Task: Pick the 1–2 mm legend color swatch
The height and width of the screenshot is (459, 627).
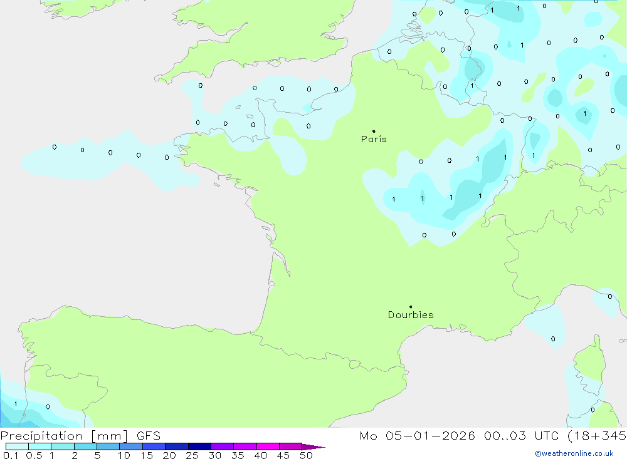Action: click(x=63, y=446)
